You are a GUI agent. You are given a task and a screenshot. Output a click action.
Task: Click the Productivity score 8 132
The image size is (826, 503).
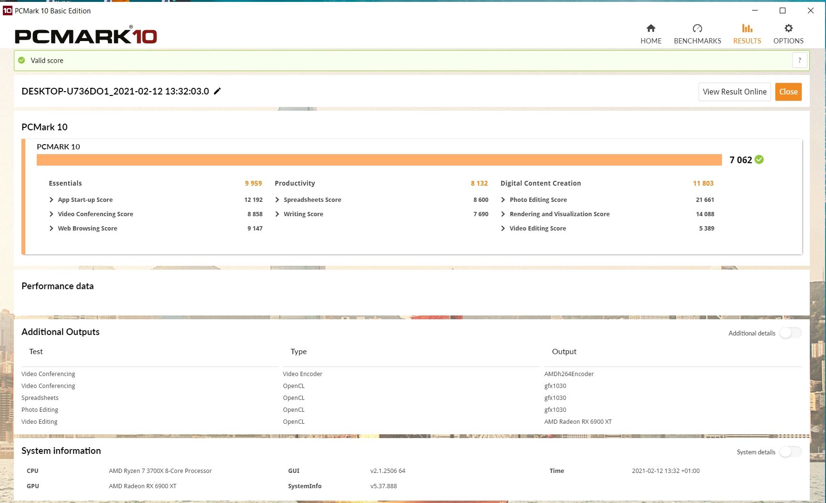(x=479, y=183)
